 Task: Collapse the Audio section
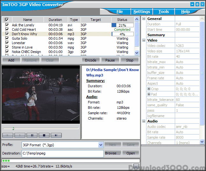144,121
